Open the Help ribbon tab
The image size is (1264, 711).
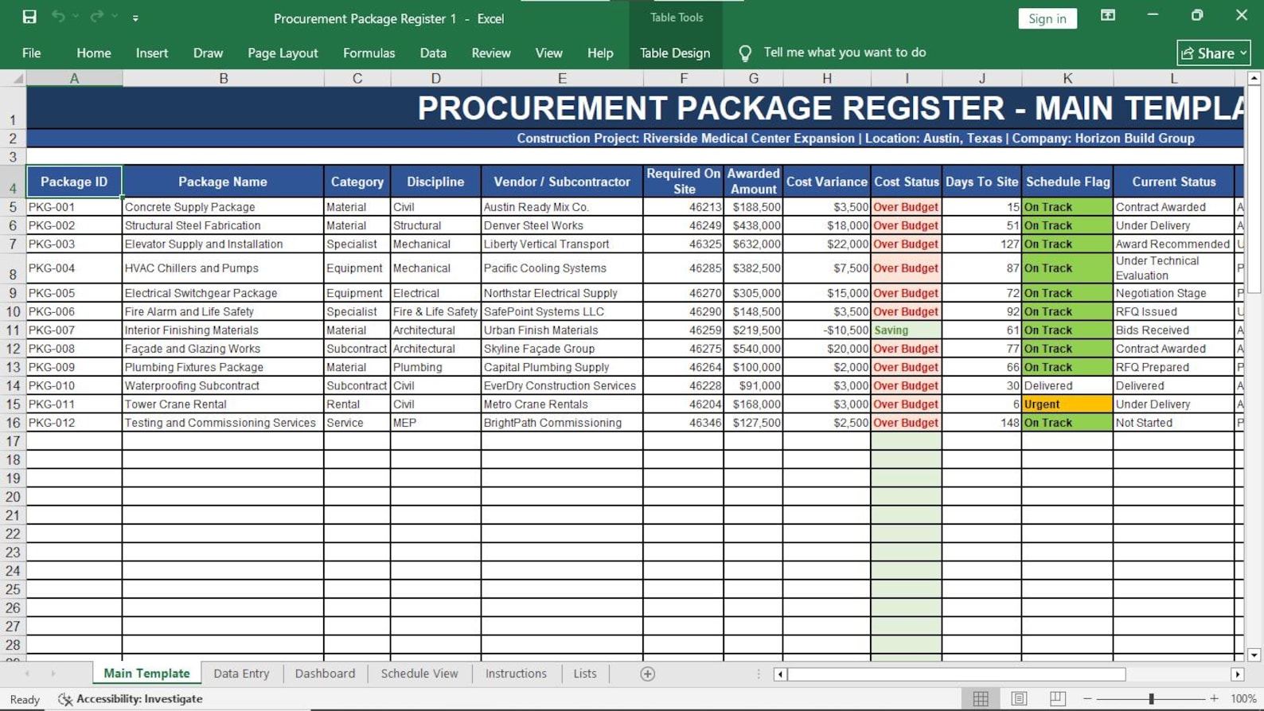point(600,53)
